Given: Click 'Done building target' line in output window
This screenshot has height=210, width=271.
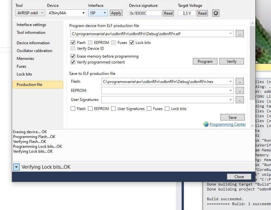Looking at the screenshot, I should [239, 184].
